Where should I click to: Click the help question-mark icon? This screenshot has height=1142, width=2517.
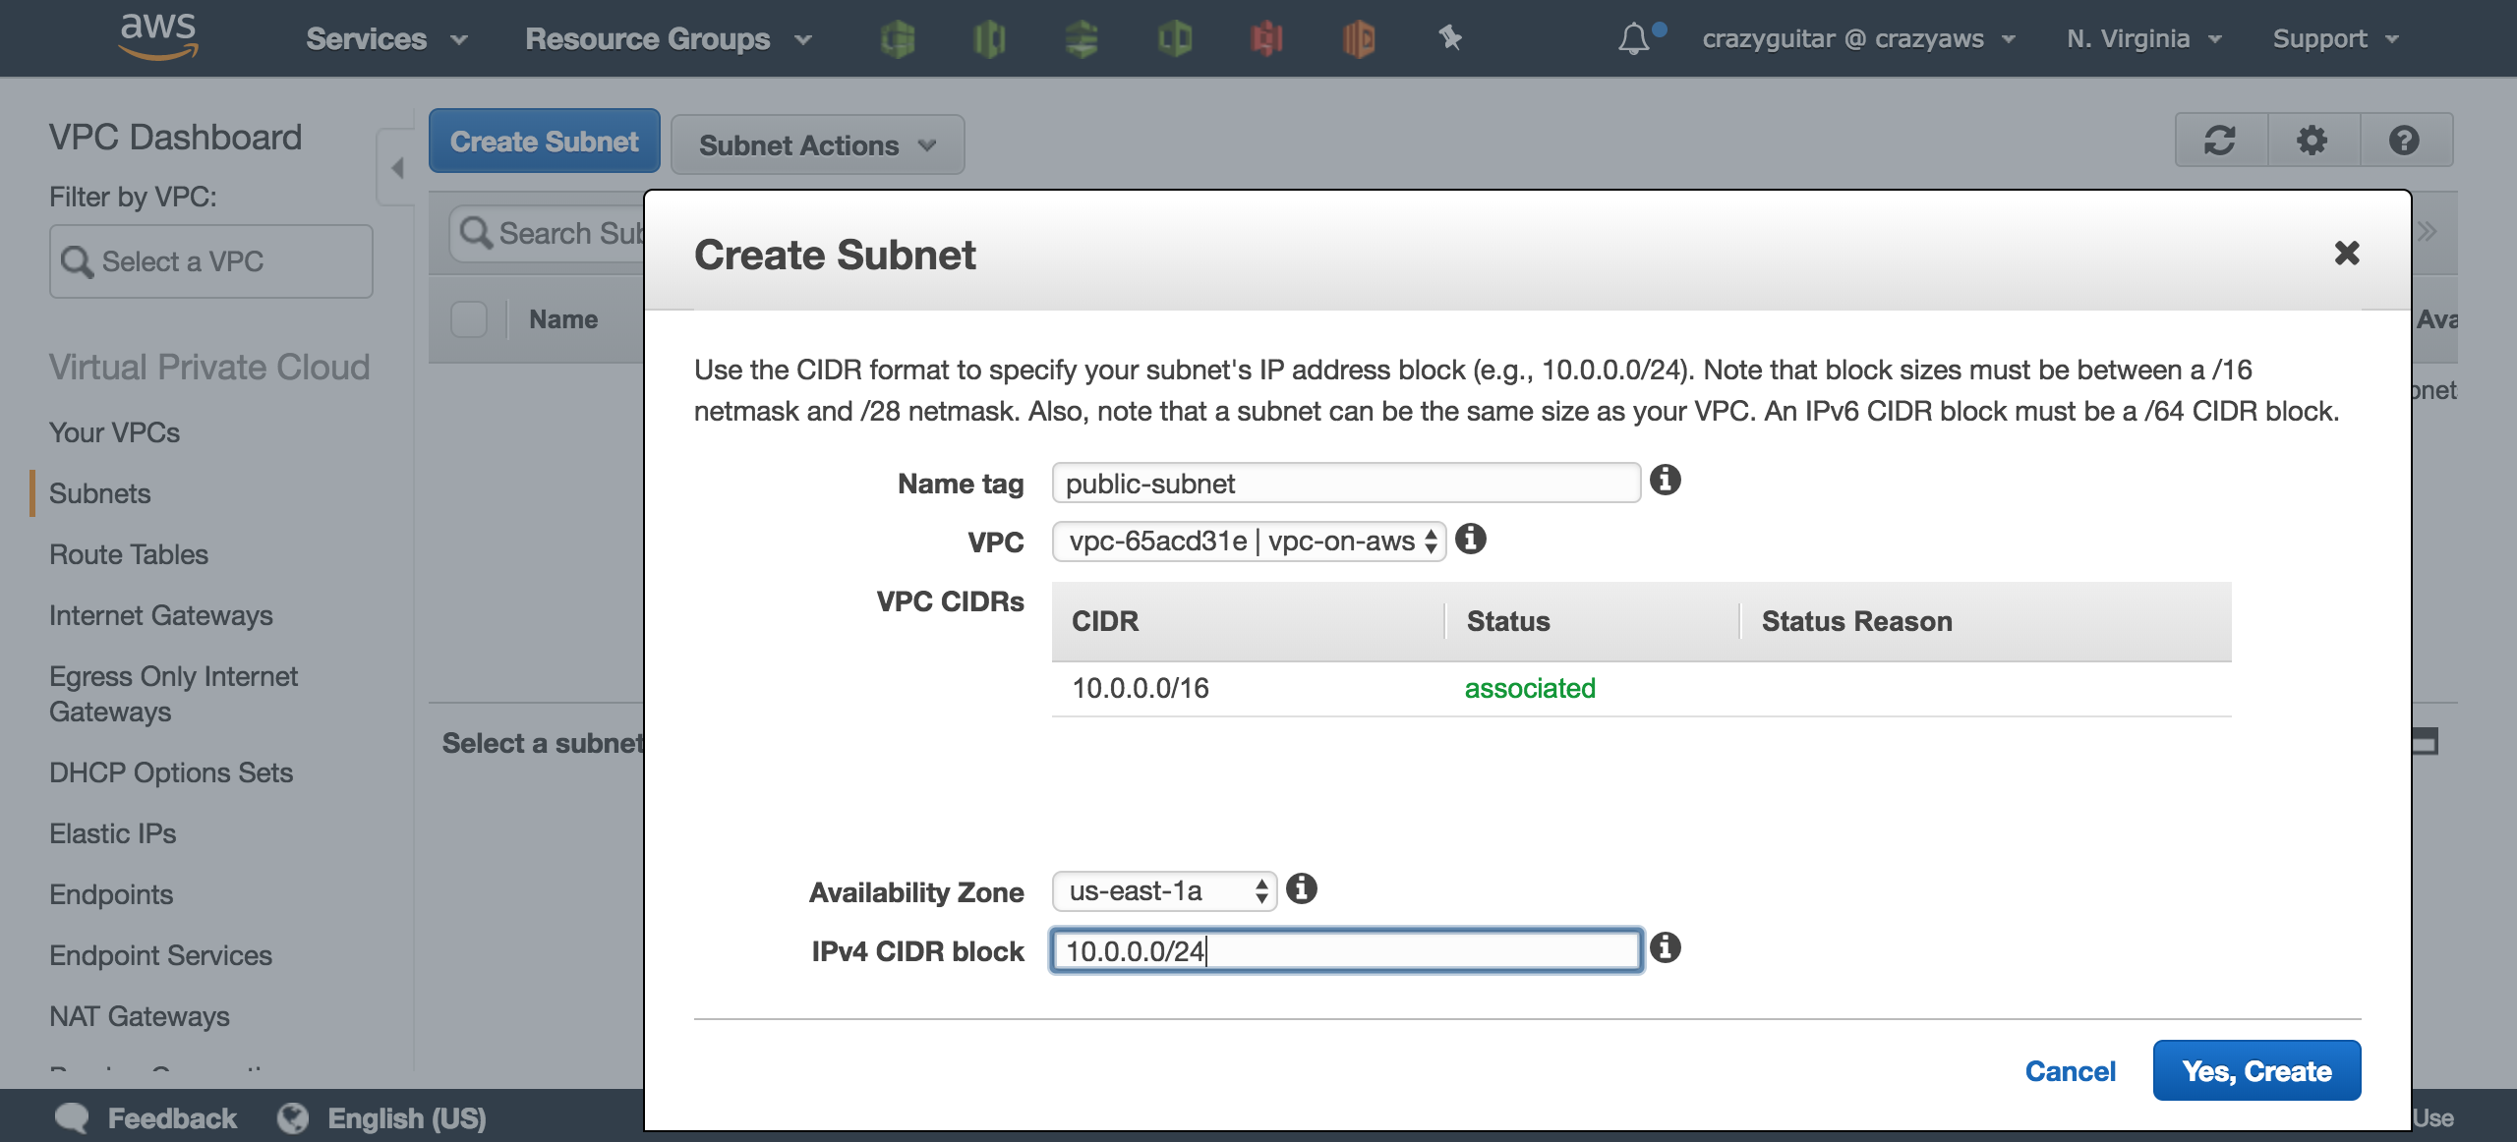[2403, 140]
